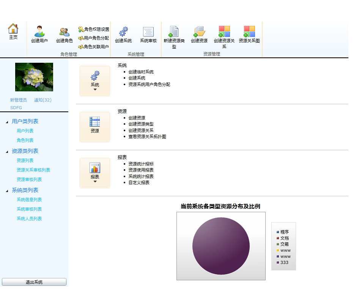Open the 资源使用报表 report link
The image size is (359, 305).
(x=141, y=170)
